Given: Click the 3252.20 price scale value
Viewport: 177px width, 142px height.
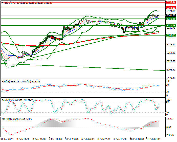Looking at the screenshot, I should tap(171, 53).
